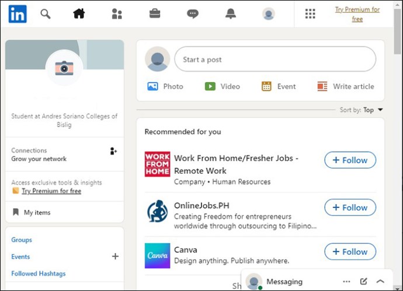
Task: Click the add connections person-plus icon
Action: pos(113,151)
